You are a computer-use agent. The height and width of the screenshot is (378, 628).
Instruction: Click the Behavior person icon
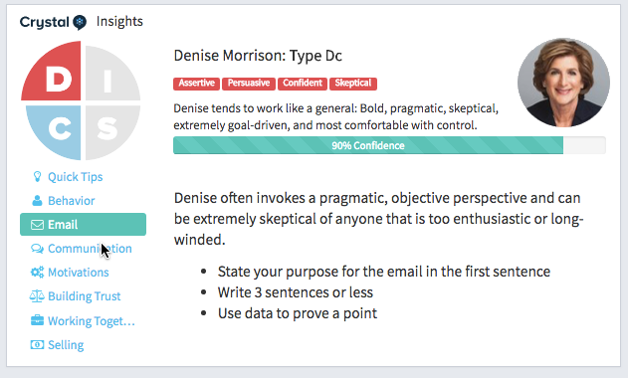pyautogui.click(x=37, y=201)
